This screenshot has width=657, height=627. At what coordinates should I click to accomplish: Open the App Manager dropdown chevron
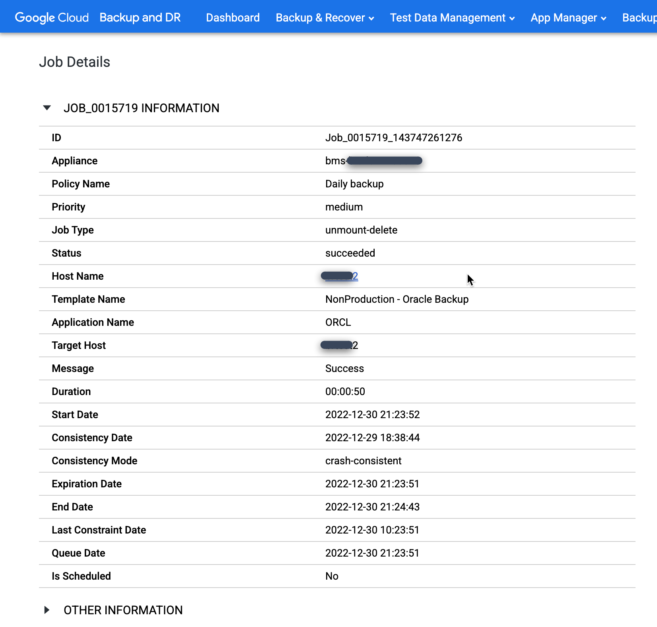point(604,18)
